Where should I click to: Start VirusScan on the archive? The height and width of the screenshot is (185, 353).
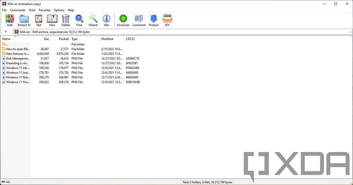tap(123, 20)
